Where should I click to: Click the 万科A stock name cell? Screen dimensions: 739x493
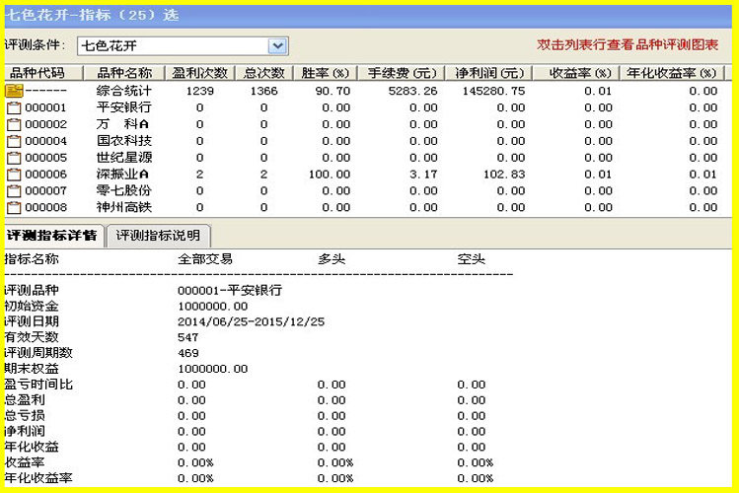coord(123,124)
